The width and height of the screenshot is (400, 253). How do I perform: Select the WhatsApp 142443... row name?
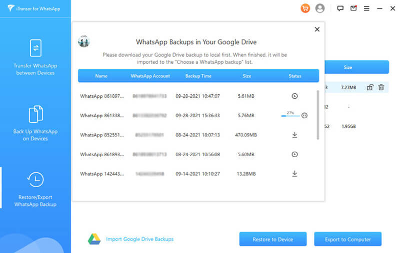click(102, 174)
